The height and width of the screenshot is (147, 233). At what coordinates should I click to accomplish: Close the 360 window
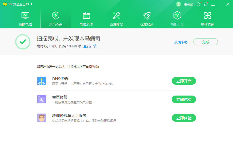click(x=228, y=4)
